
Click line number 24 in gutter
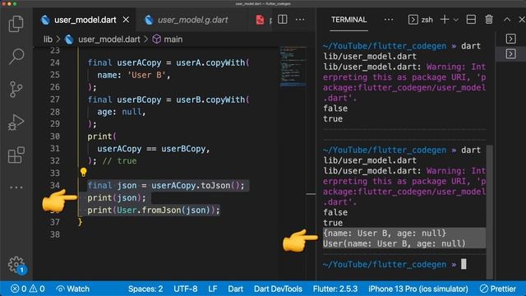coord(55,62)
